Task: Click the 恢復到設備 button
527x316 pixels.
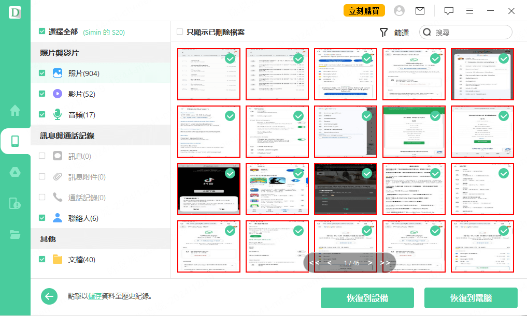Action: (x=367, y=298)
